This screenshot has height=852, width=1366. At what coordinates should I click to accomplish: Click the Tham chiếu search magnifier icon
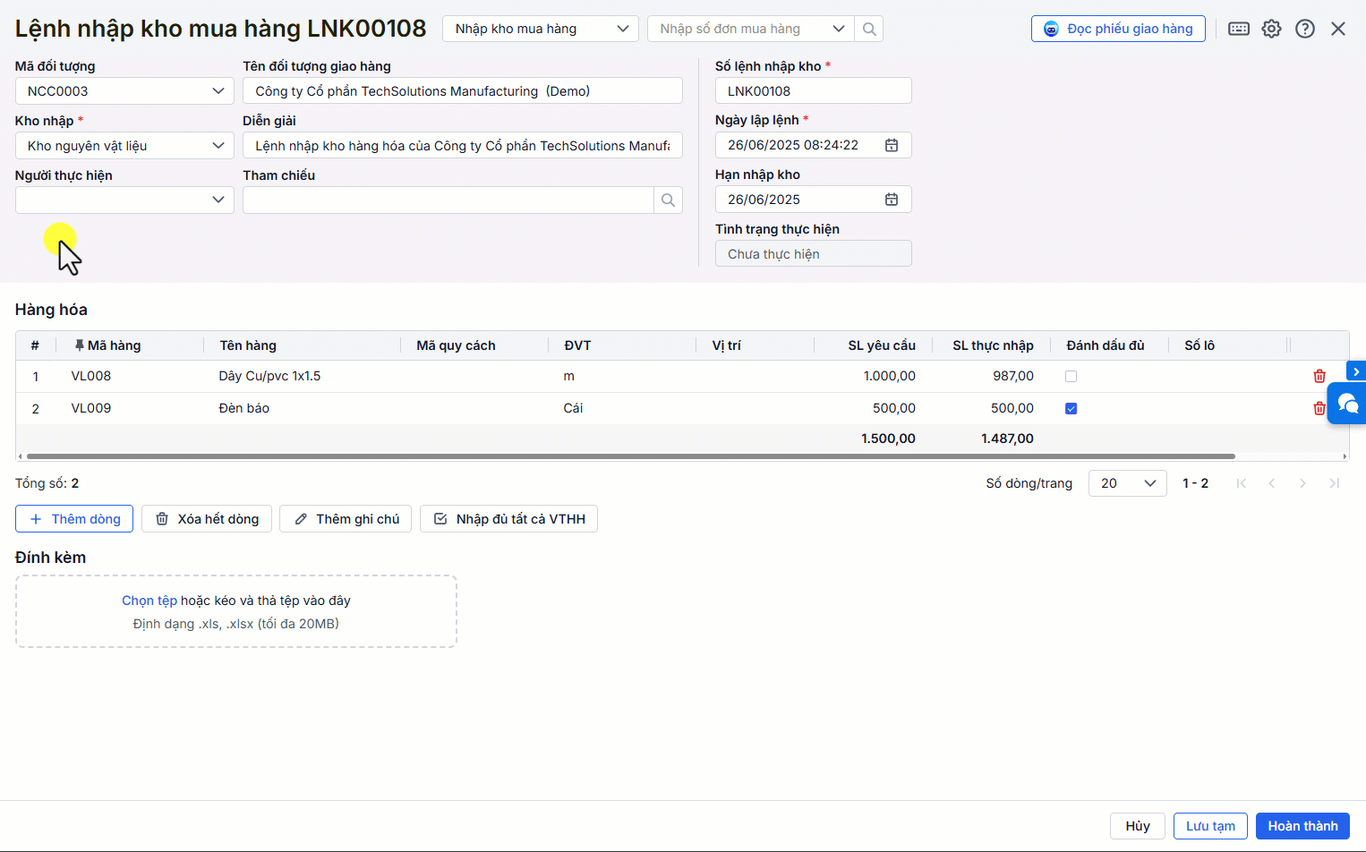668,200
